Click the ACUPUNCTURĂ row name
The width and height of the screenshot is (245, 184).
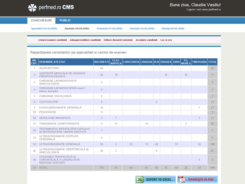[x=49, y=68]
